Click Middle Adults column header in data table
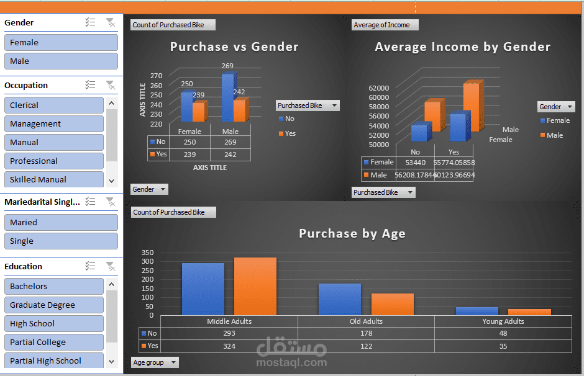The image size is (584, 376). click(229, 321)
